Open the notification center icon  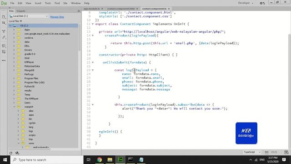click(x=284, y=160)
